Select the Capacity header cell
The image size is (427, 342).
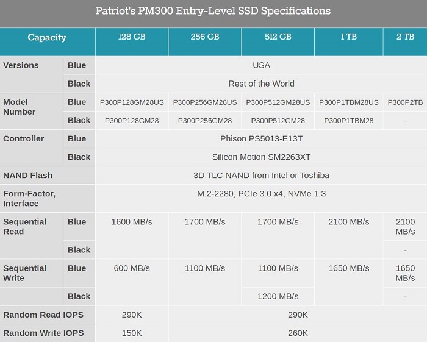pyautogui.click(x=47, y=38)
